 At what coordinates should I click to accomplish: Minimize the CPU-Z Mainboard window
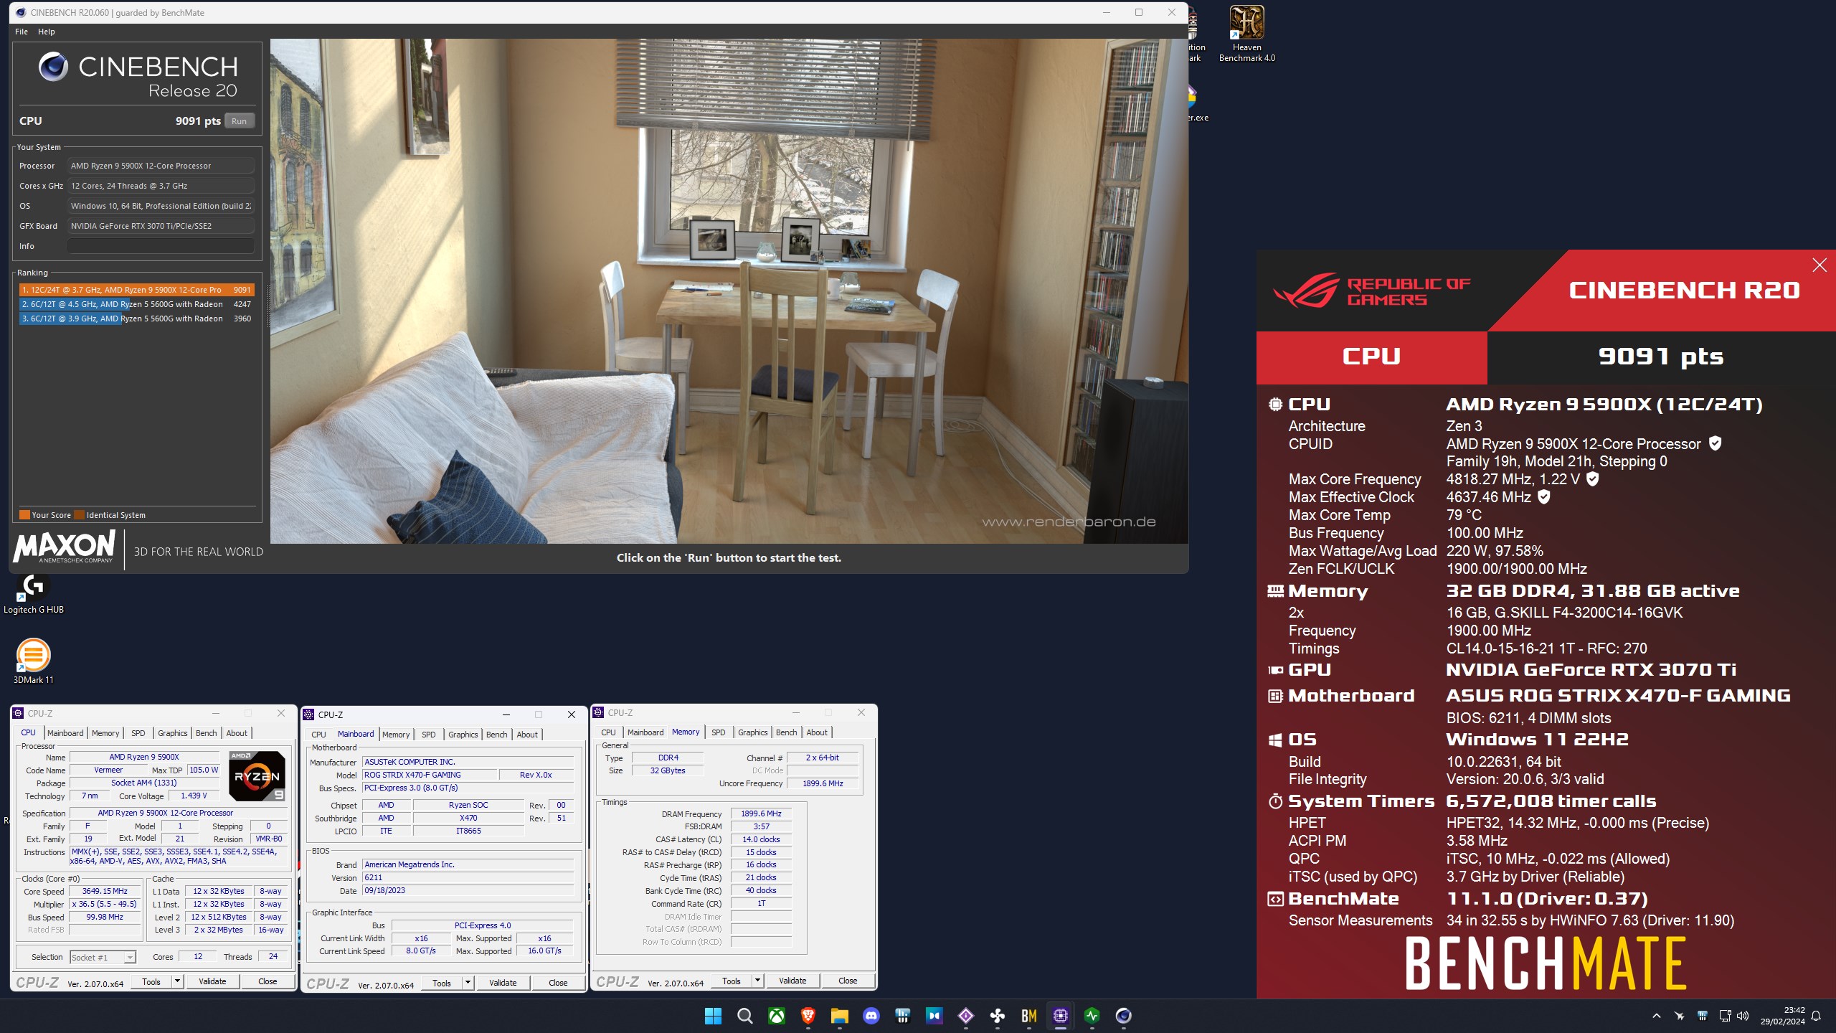click(x=506, y=714)
